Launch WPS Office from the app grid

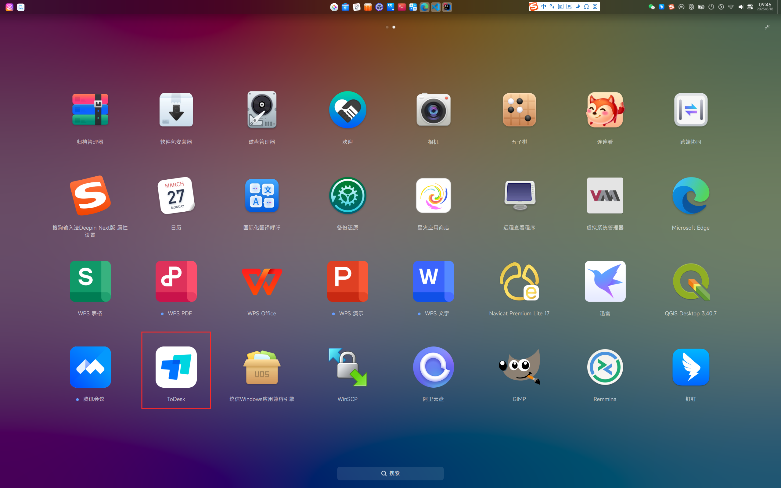coord(262,282)
